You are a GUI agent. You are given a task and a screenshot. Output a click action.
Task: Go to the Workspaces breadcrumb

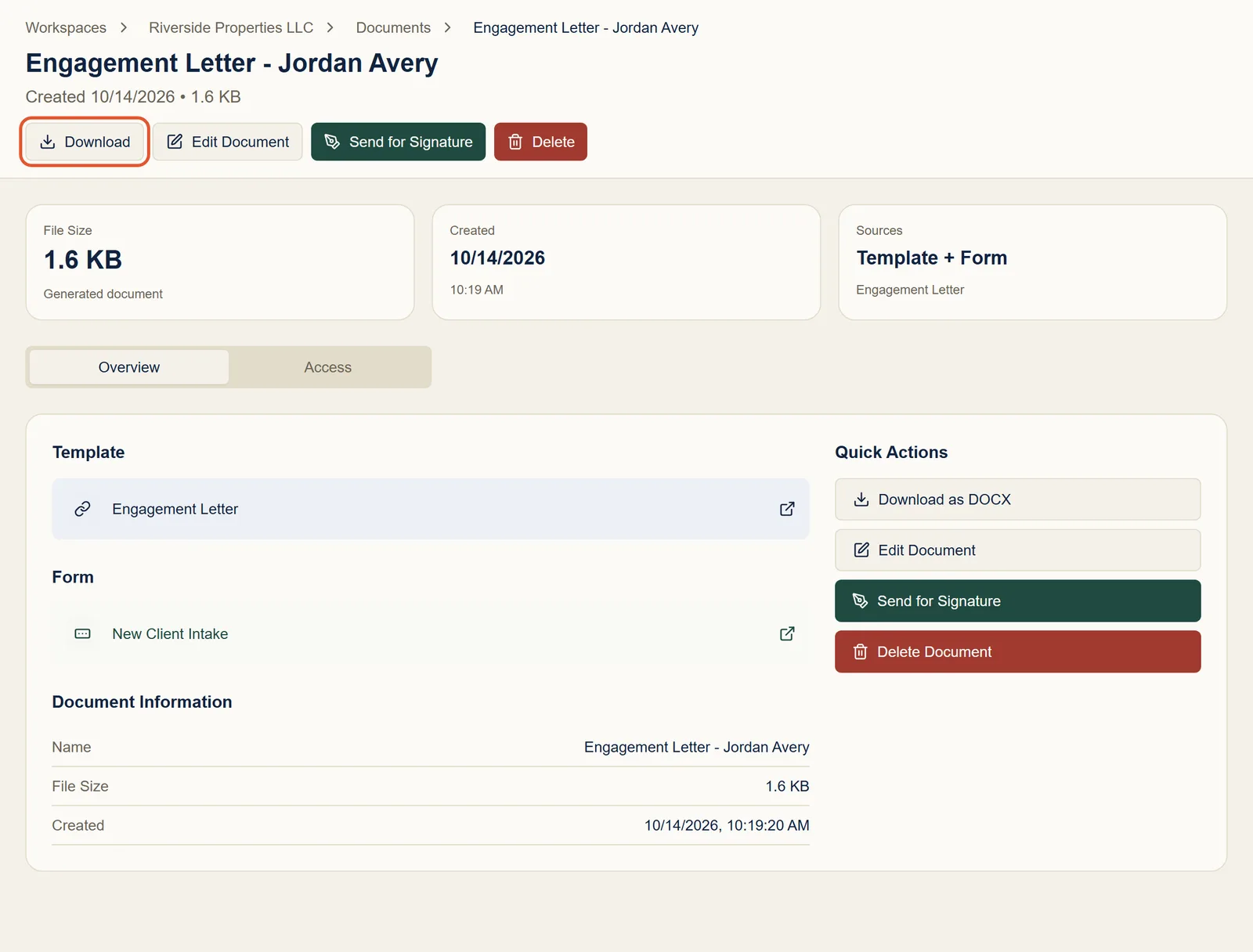pyautogui.click(x=66, y=27)
